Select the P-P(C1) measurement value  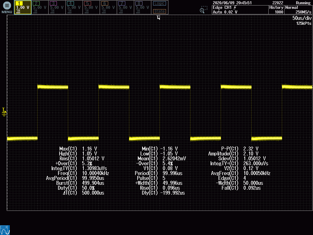tap(251, 149)
